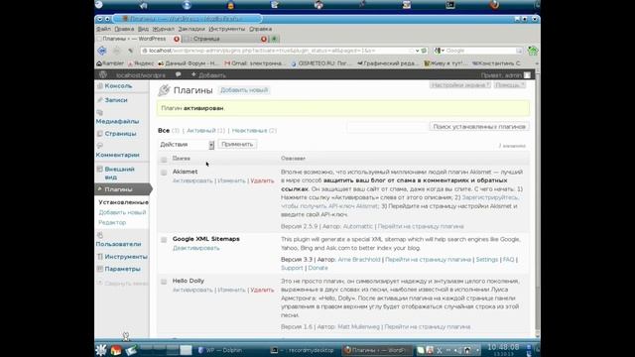Click the Поиск установленных плагинов button
Screen dimensions: 635x357
coord(479,127)
